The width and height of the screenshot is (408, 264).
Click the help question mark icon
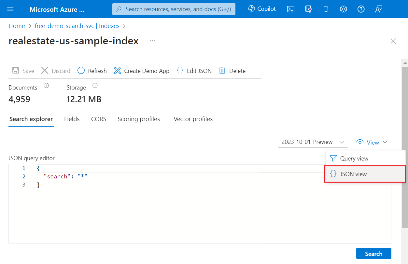pos(361,9)
